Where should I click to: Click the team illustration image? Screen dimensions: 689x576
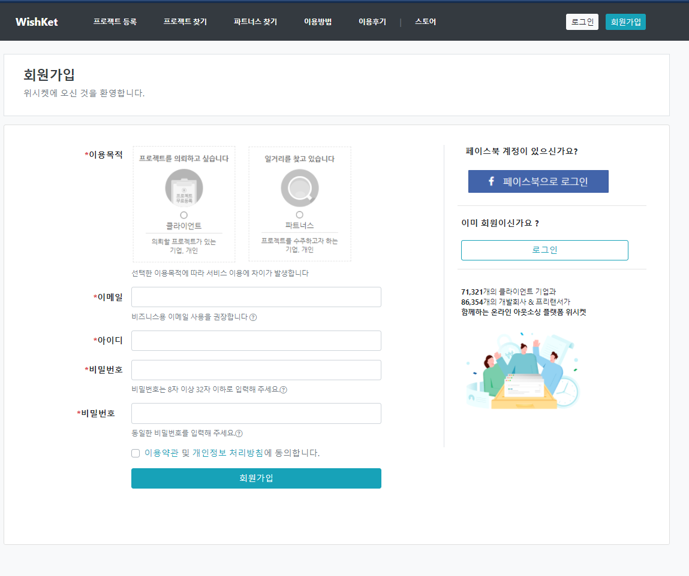pos(523,371)
